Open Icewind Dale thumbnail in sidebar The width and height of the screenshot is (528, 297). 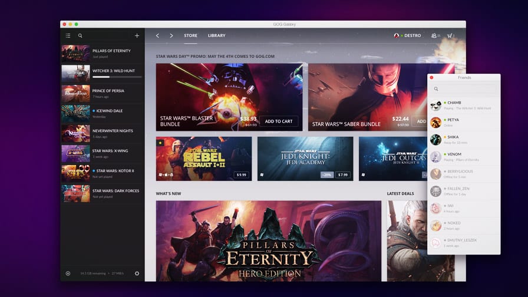point(76,113)
